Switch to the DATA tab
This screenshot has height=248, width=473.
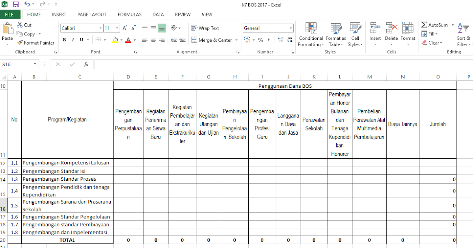coord(158,15)
